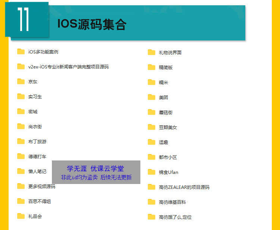The height and width of the screenshot is (230, 280).
Task: Select the 德德打车 folder name
Action: pyautogui.click(x=37, y=156)
